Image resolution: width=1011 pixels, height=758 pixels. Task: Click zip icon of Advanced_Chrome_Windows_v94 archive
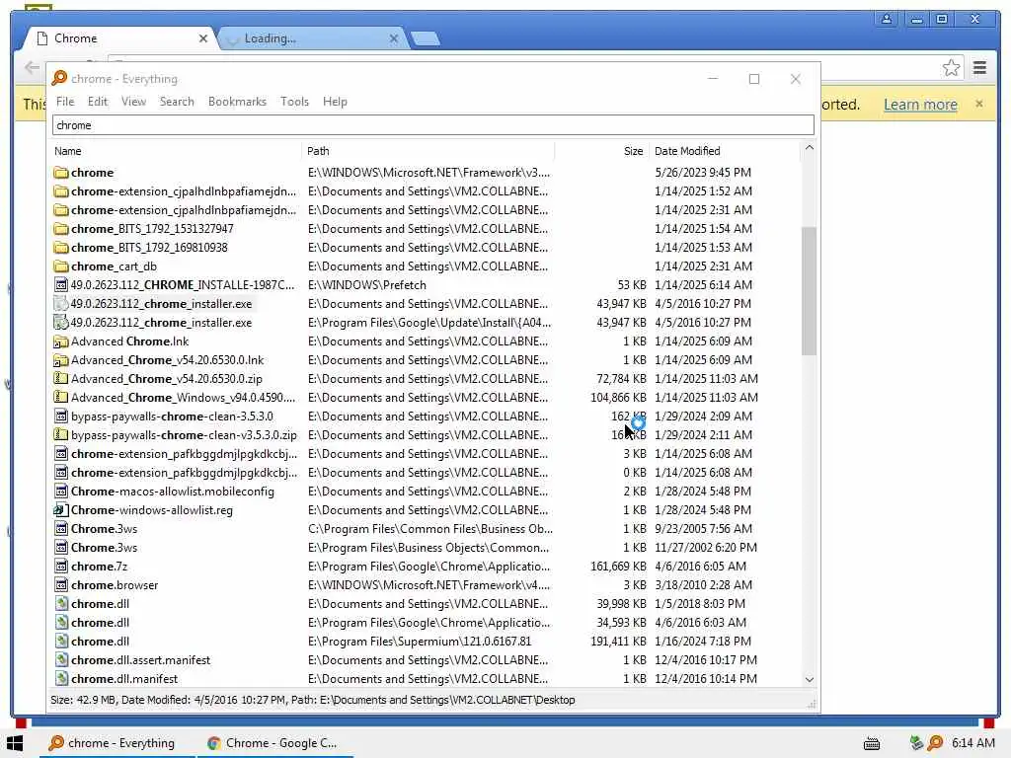(x=61, y=397)
